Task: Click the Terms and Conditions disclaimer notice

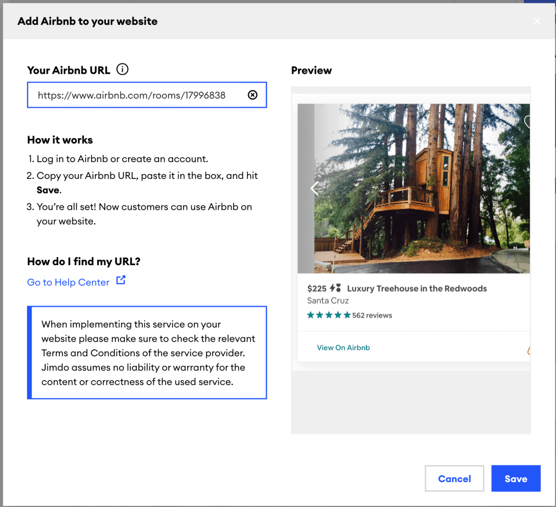Action: click(147, 352)
